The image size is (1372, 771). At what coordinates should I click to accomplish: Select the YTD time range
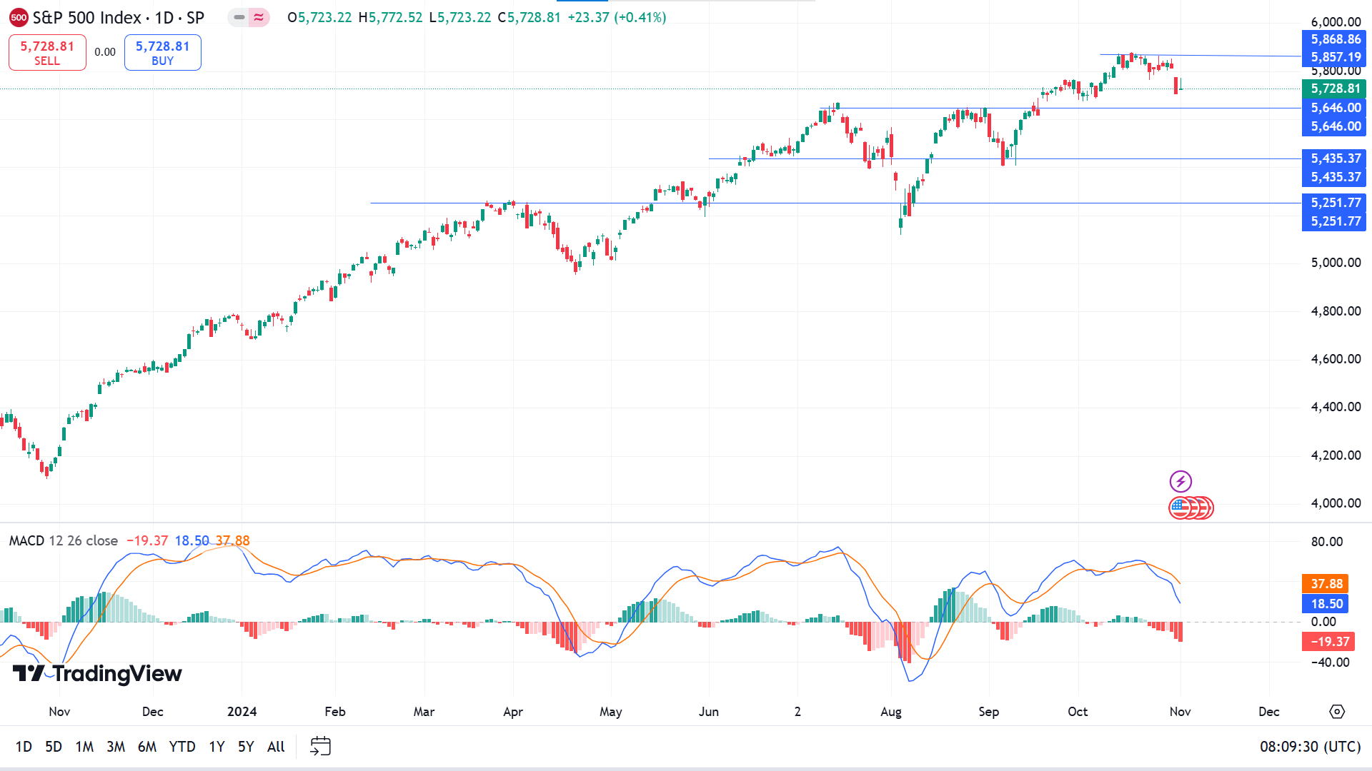182,747
